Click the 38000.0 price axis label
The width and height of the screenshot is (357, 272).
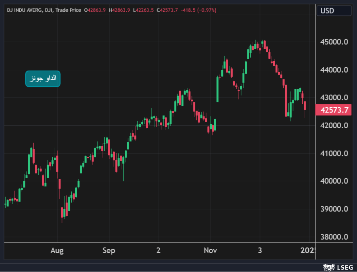click(x=334, y=237)
